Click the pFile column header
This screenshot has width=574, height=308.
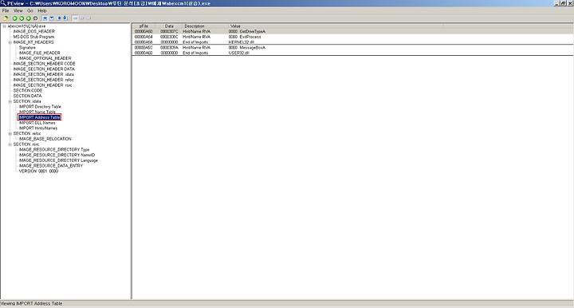pos(143,26)
